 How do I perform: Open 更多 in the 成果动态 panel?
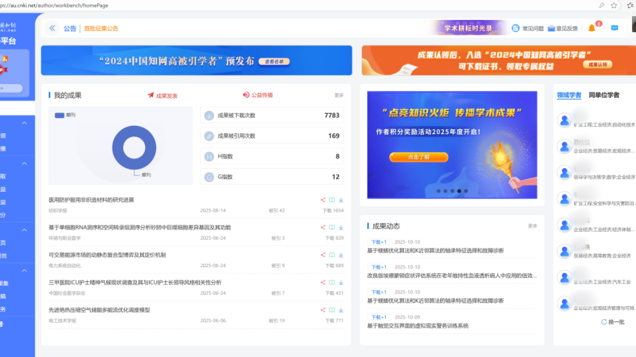point(533,226)
